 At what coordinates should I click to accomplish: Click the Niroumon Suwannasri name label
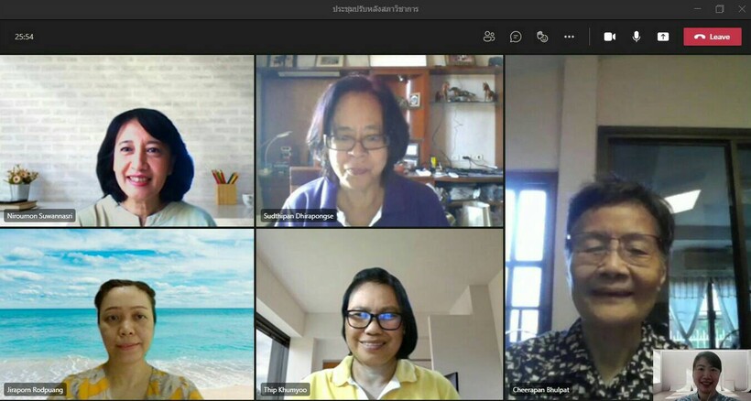pos(40,216)
